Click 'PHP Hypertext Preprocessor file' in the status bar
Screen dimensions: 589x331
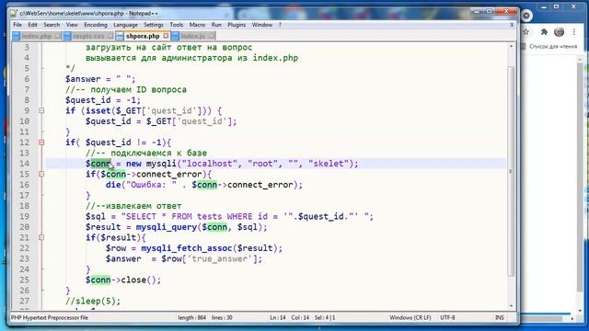click(x=49, y=317)
